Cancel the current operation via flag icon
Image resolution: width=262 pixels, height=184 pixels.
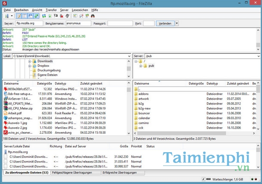55,16
